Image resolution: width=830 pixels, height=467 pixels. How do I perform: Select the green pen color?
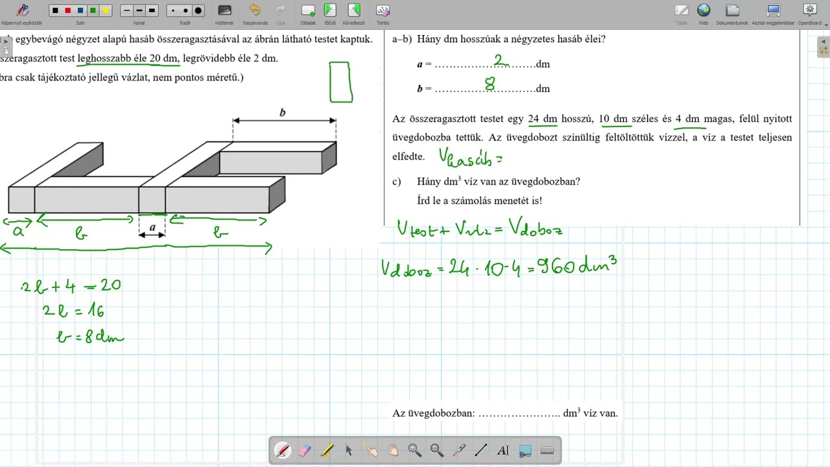click(x=93, y=10)
